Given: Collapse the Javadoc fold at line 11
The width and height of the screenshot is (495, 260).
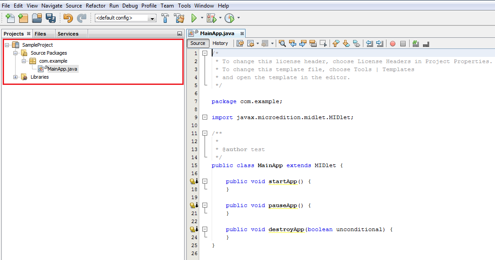Looking at the screenshot, I should 205,133.
